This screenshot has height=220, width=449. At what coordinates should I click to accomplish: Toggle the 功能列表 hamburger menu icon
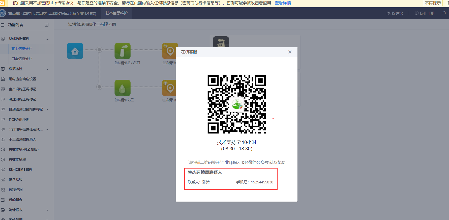(3, 25)
